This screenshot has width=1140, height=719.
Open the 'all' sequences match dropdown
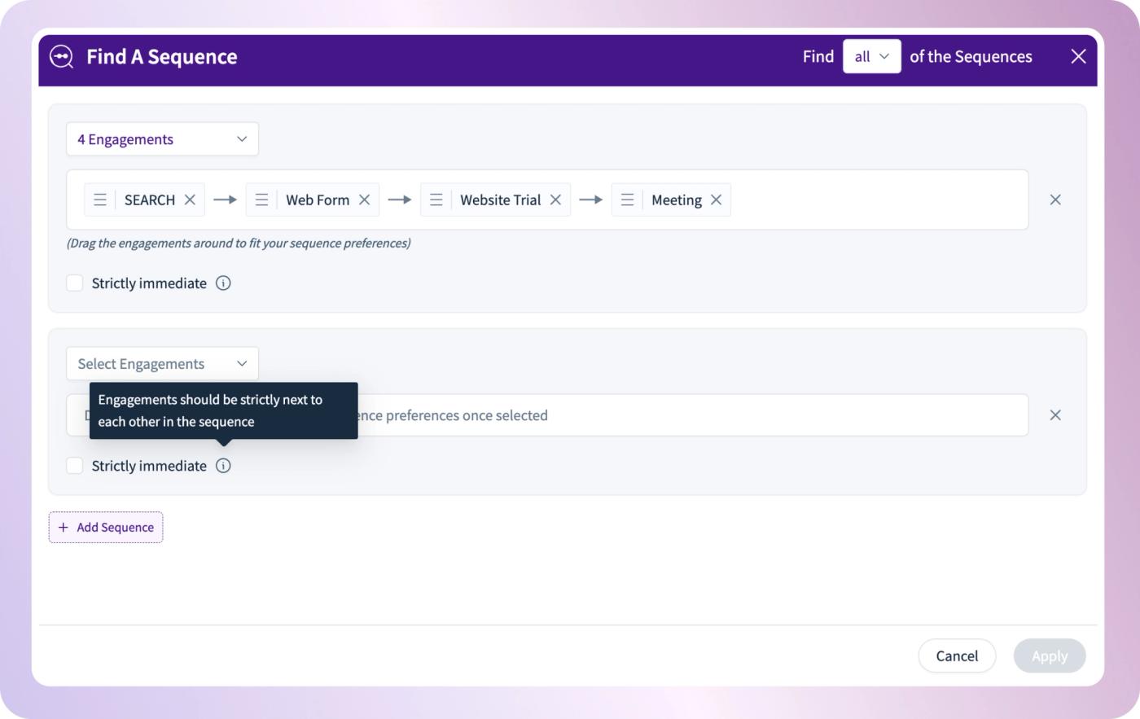(871, 56)
